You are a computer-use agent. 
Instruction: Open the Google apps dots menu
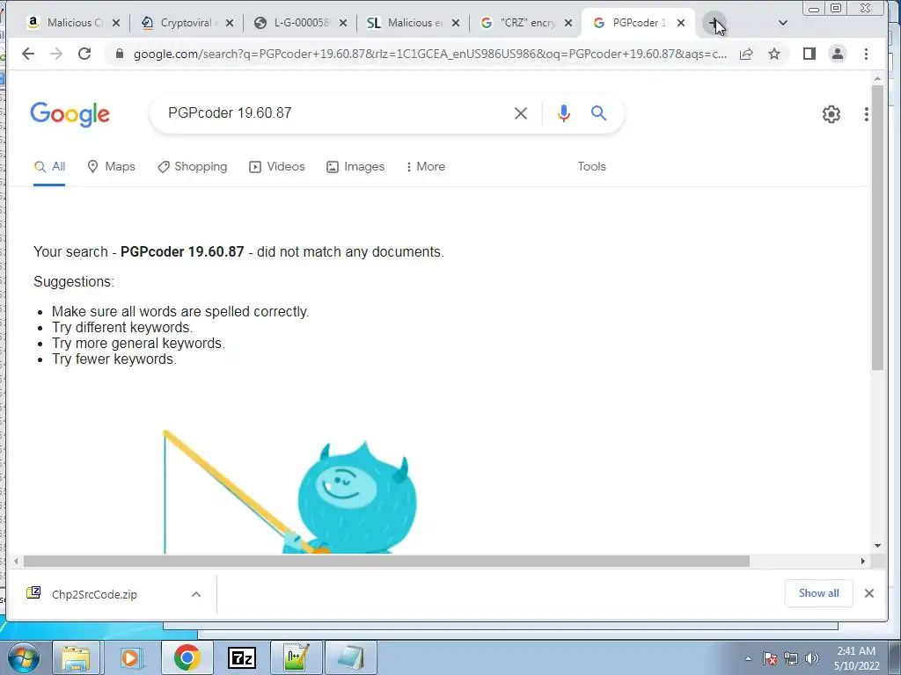866,114
